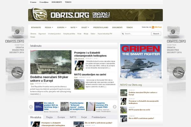This screenshot has width=191, height=127.
Task: Click the Gripen Smart Fighter advertisement
Action: click(x=141, y=61)
